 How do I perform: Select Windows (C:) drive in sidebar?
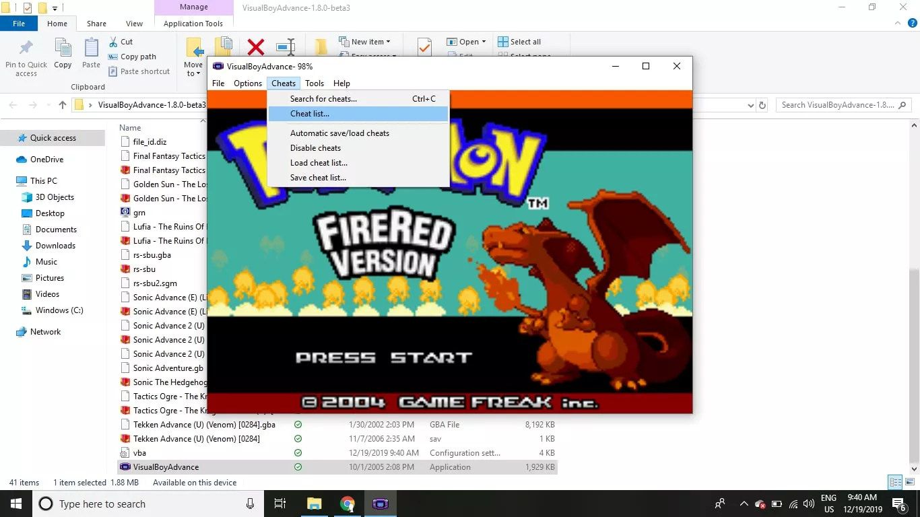point(59,310)
